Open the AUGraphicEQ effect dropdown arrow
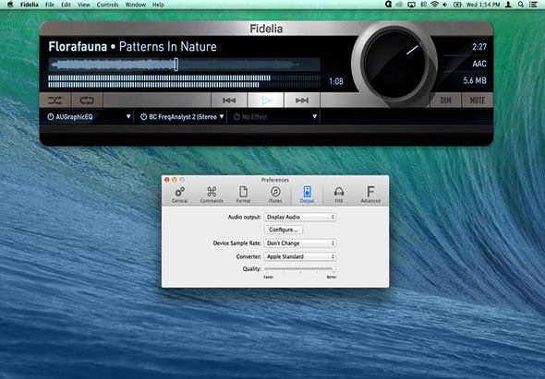 (x=128, y=117)
